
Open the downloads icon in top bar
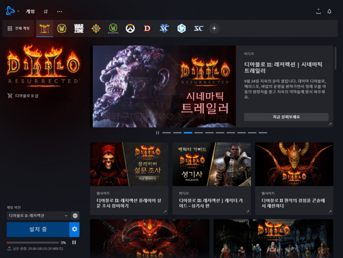(x=318, y=11)
